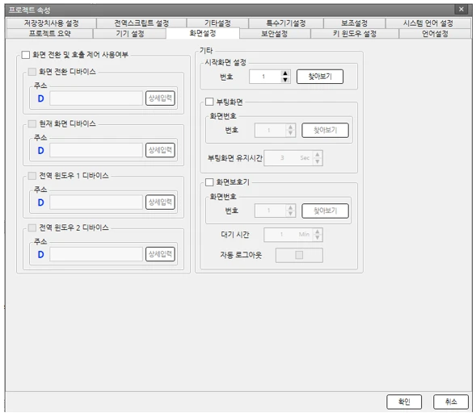Screen dimensions: 476x417
Task: Go to the 보조설정 tab
Action: [354, 23]
